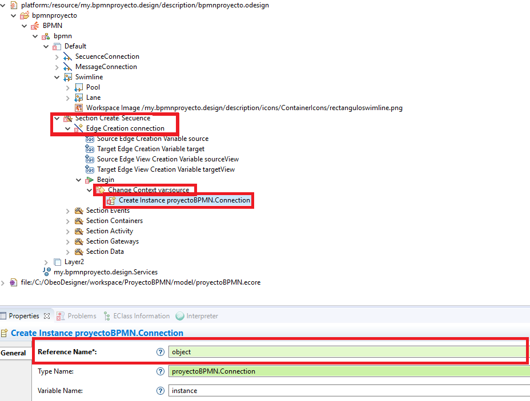Screen dimensions: 530x401
Task: Click the bpmn diagram description icon
Action: click(x=46, y=36)
